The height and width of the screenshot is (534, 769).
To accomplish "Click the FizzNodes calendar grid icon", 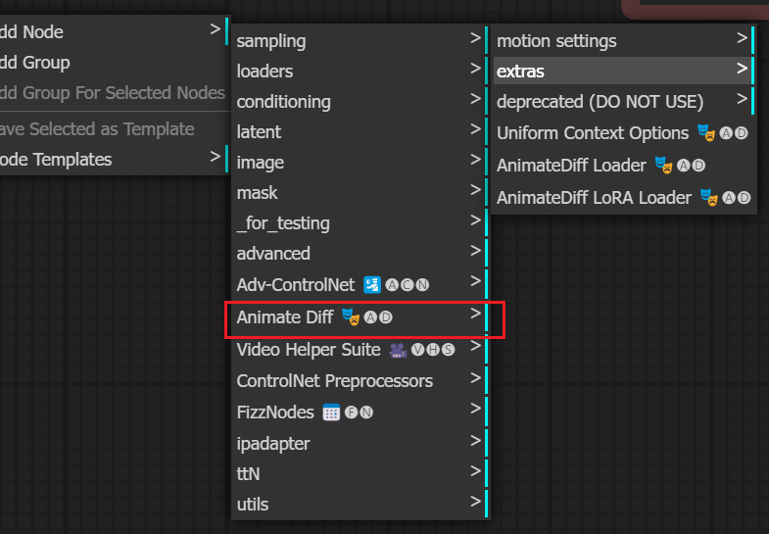I will [x=331, y=413].
